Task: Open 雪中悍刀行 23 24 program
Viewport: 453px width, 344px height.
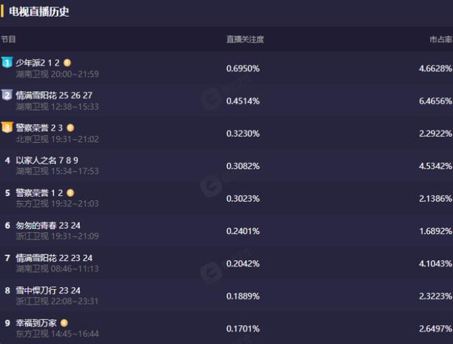Action: [x=48, y=290]
